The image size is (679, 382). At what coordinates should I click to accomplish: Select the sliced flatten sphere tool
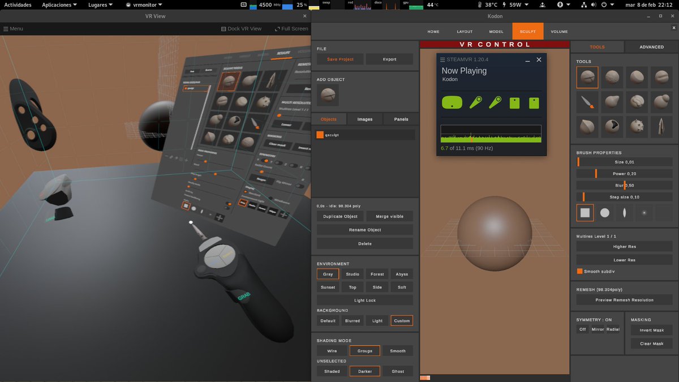(637, 78)
